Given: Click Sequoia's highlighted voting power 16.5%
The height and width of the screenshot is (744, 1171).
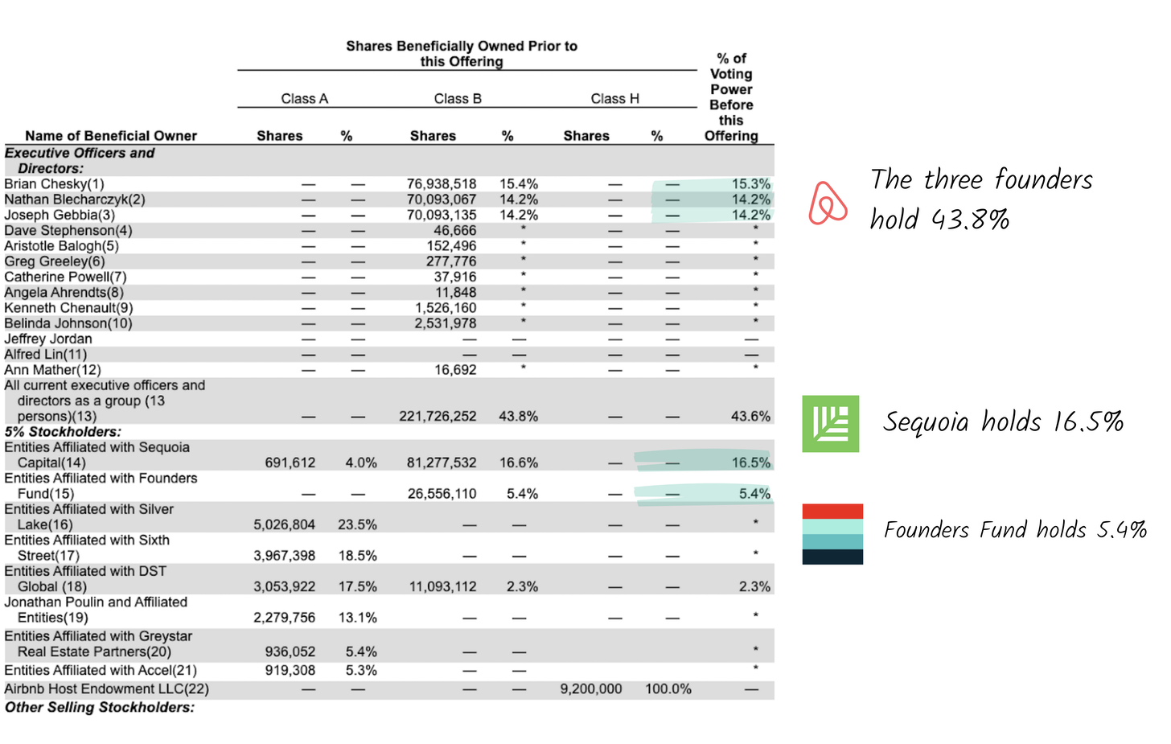Looking at the screenshot, I should click(x=750, y=463).
